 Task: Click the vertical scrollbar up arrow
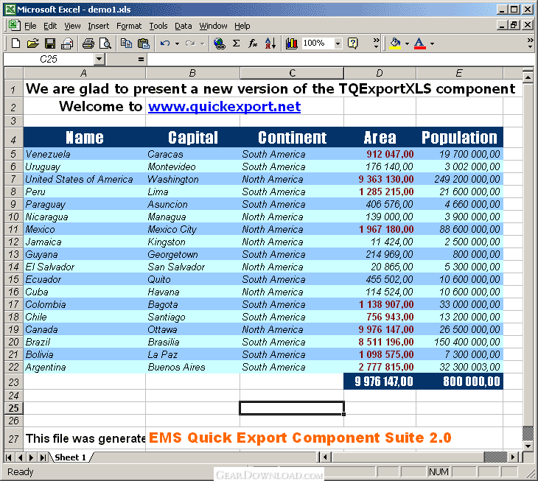coord(528,77)
